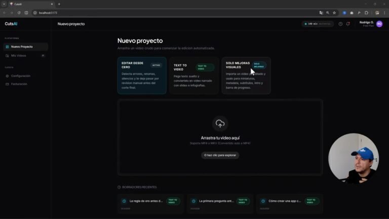Reload the page
This screenshot has width=389, height=219.
point(19,13)
